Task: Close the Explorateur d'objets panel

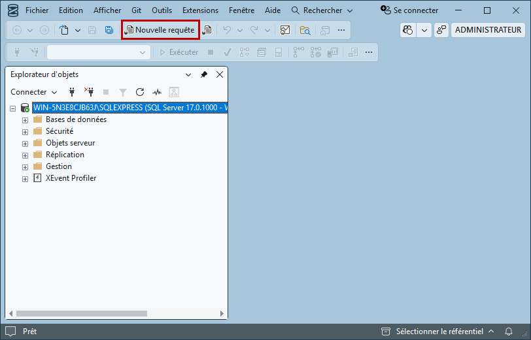Action: tap(220, 74)
